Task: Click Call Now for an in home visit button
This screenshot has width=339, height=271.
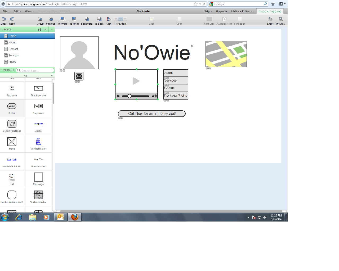Action: (152, 114)
